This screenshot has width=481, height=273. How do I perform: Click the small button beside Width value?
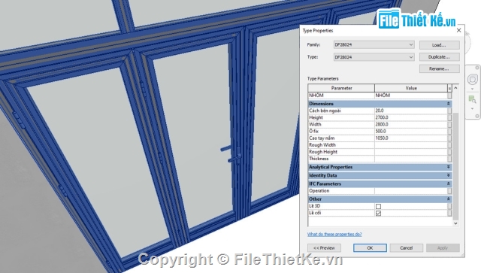449,124
